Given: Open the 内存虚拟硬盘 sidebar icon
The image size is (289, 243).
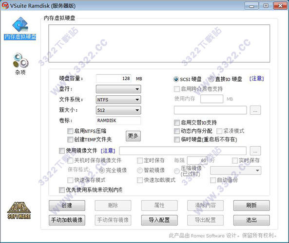Looking at the screenshot, I should coord(20,28).
